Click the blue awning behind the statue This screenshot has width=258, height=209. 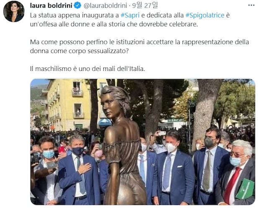(105, 123)
